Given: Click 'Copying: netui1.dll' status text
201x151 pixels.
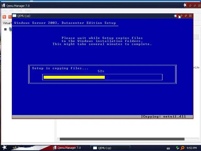Looking at the screenshot, I should (x=164, y=117).
